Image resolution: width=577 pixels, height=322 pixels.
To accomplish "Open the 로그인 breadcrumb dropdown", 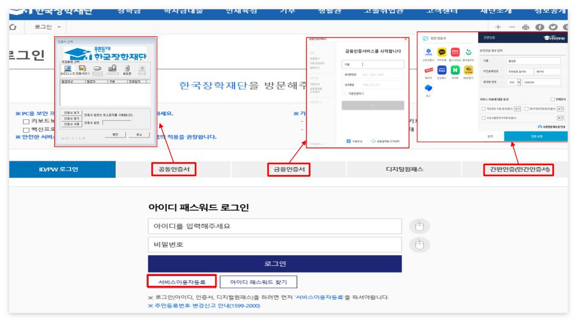I will pyautogui.click(x=48, y=27).
